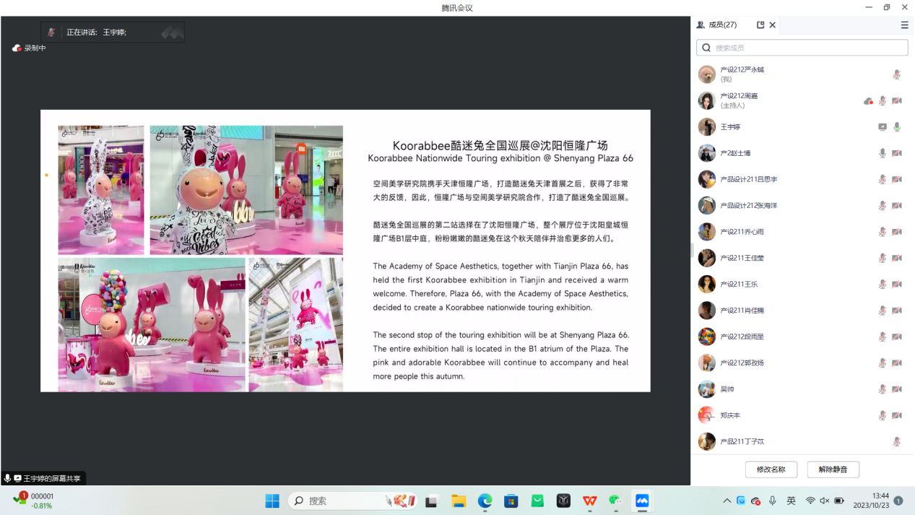Screen dimensions: 915x515
Task: Click the 解除静音 button
Action: [833, 469]
